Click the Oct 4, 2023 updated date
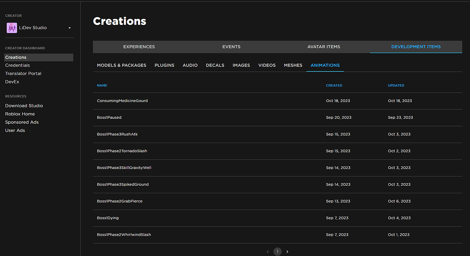 click(x=399, y=218)
